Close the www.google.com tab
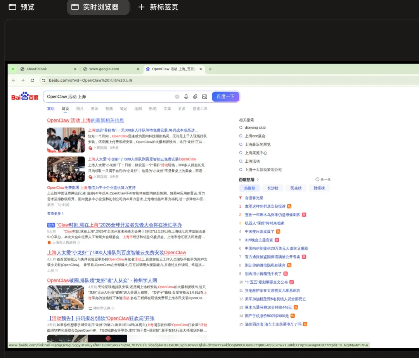 [x=138, y=69]
